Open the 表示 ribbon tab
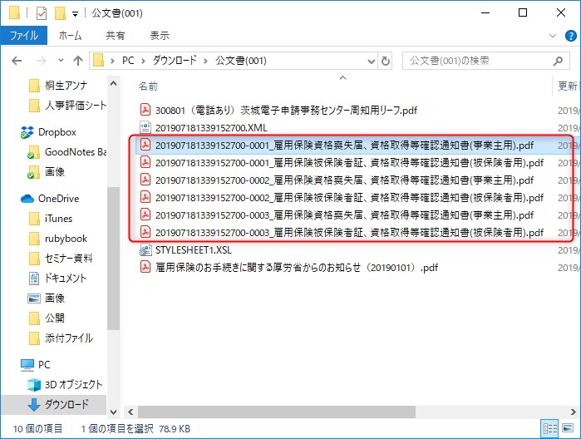The image size is (581, 439). (x=159, y=37)
